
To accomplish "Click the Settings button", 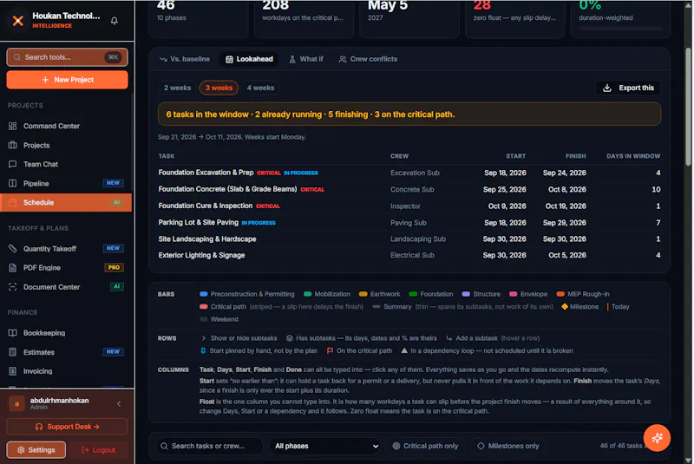I will [36, 450].
